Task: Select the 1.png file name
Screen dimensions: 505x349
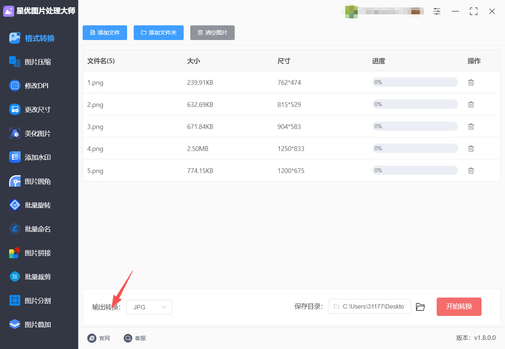Action: (x=95, y=83)
